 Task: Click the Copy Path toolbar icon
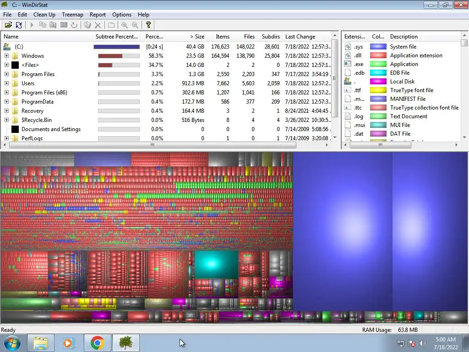tap(43, 25)
